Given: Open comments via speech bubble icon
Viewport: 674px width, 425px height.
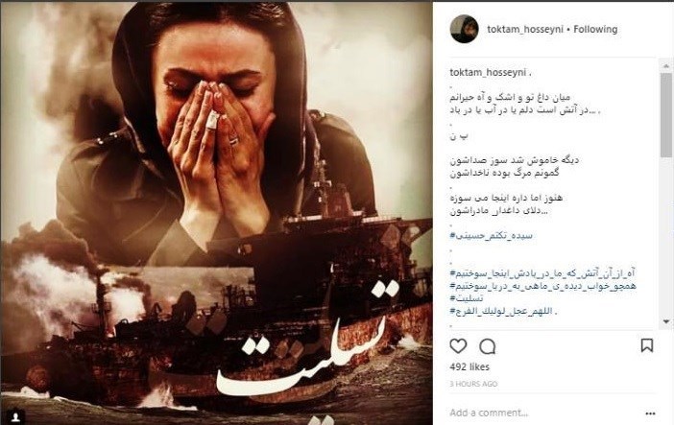Looking at the screenshot, I should pyautogui.click(x=488, y=346).
